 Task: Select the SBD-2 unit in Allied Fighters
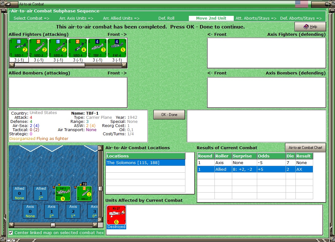39,48
